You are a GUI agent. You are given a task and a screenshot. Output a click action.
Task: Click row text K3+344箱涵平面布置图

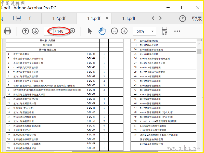pos(151,50)
